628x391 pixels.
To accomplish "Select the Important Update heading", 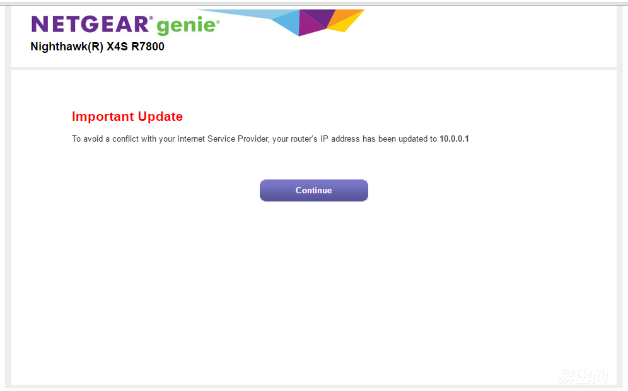I will (x=127, y=116).
